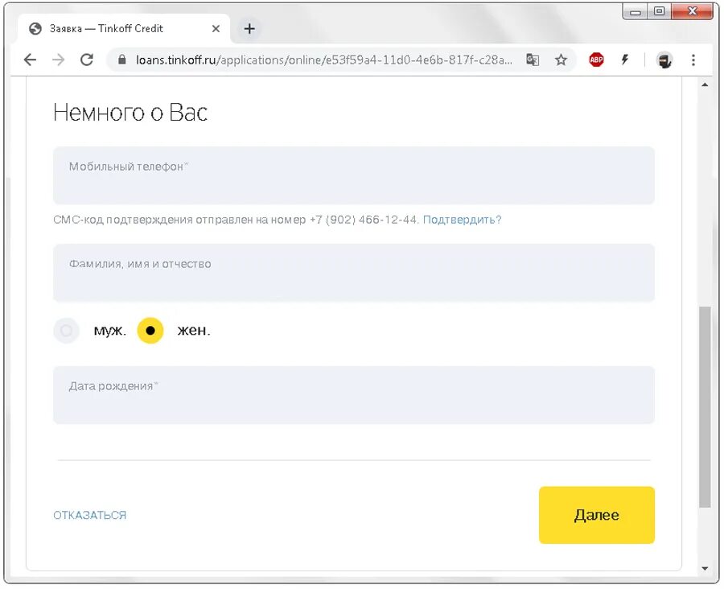Click the ОТКАЗАТЬСЯ link
This screenshot has height=589, width=724.
(x=90, y=516)
